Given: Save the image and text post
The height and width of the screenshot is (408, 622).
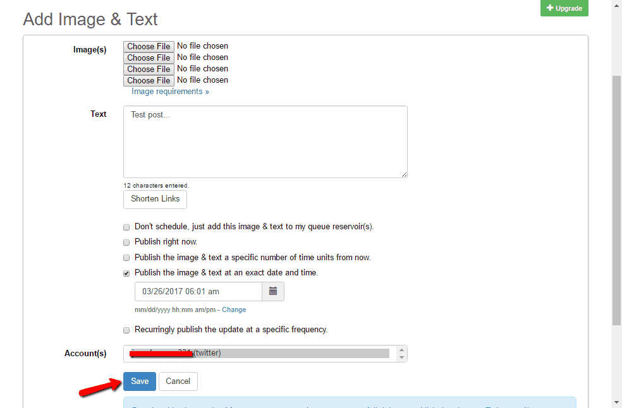Looking at the screenshot, I should (x=140, y=381).
